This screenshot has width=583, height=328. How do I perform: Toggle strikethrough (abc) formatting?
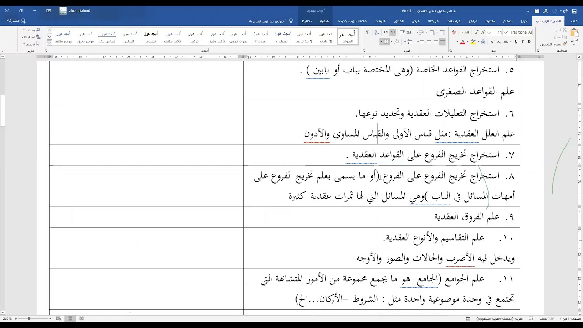coord(506,41)
